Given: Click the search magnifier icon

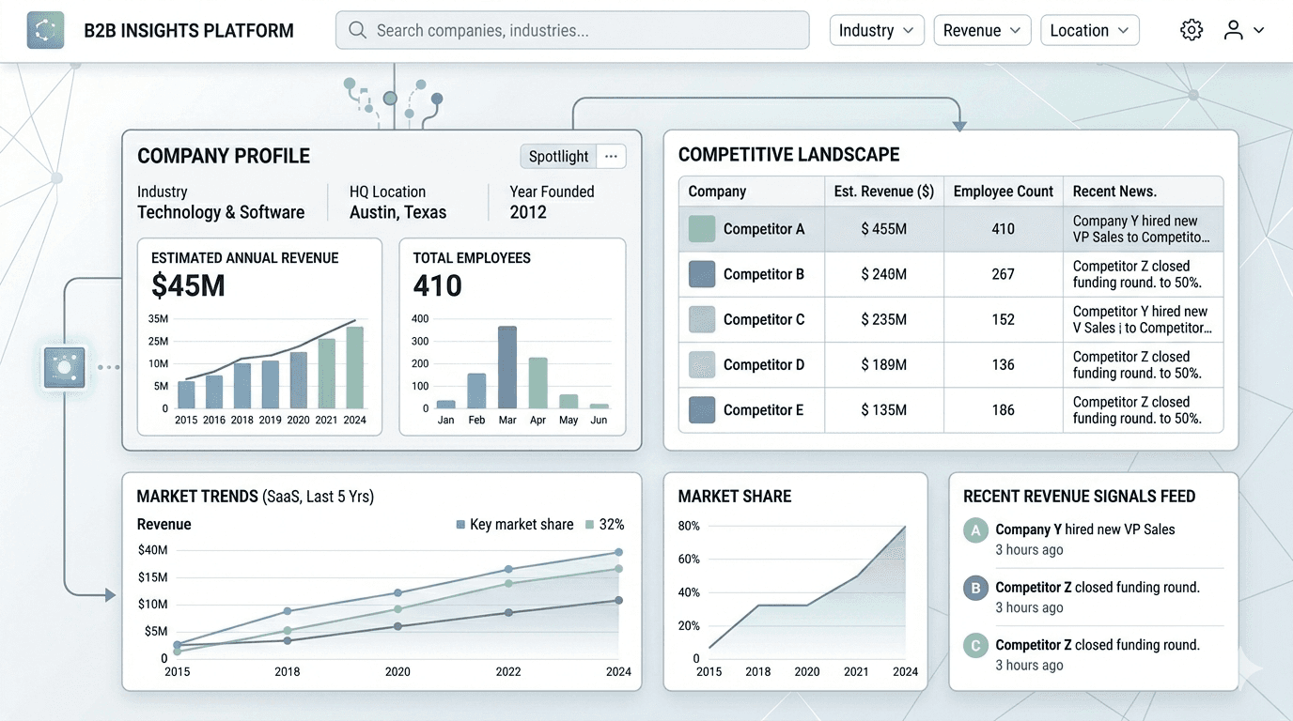Looking at the screenshot, I should (357, 30).
